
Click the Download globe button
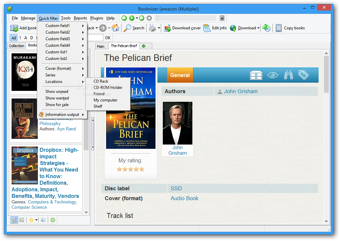click(x=243, y=28)
